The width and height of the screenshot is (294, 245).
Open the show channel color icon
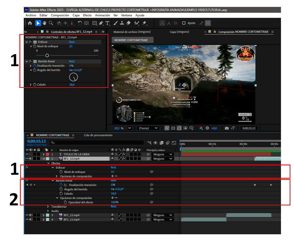pos(201,128)
